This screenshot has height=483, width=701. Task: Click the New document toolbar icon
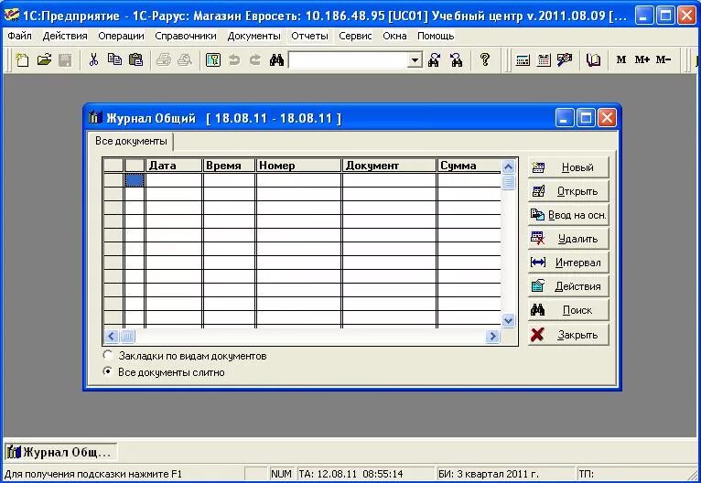point(22,59)
